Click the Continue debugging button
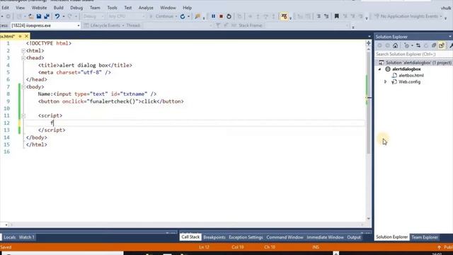Image resolution: width=453 pixels, height=255 pixels. tap(162, 16)
